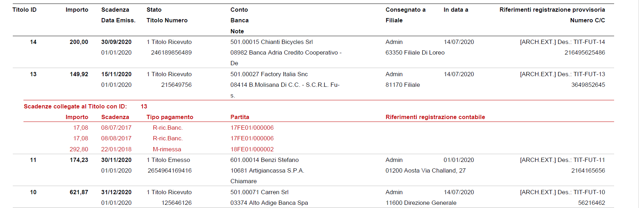Select the red Tipo pagamento header

pos(170,117)
